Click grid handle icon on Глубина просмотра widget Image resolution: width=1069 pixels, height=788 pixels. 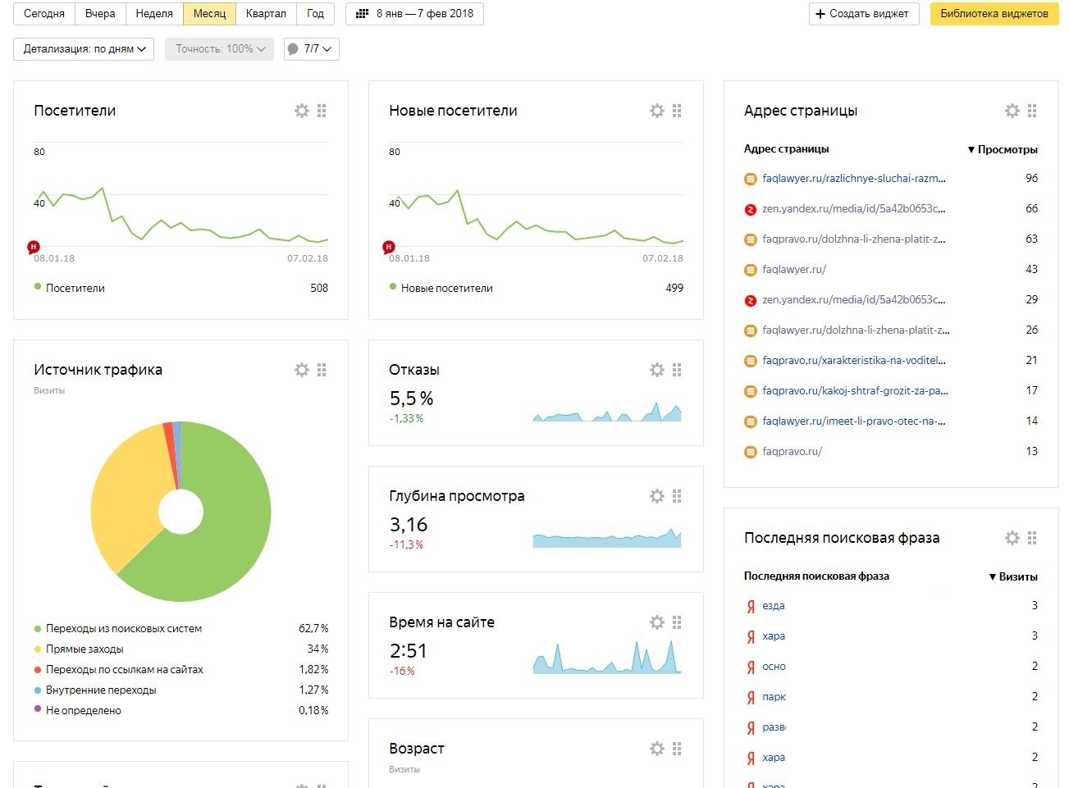677,496
